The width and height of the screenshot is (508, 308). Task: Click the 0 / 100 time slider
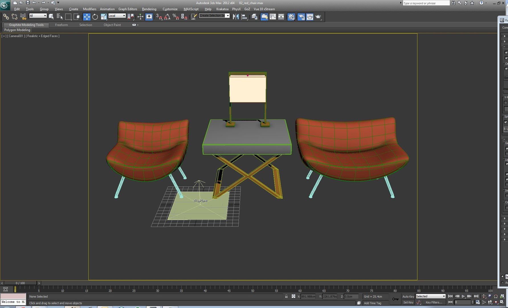click(x=20, y=283)
